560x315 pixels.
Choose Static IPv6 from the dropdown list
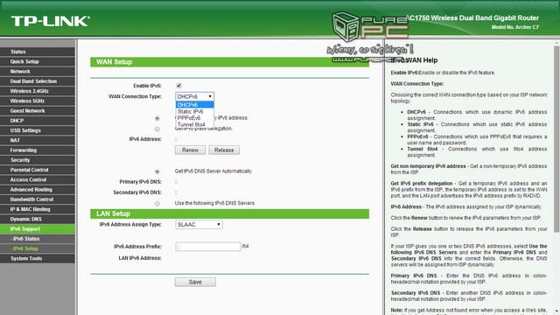point(194,111)
